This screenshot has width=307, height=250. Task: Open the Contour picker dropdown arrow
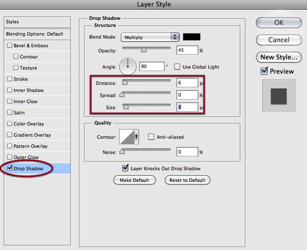136,137
